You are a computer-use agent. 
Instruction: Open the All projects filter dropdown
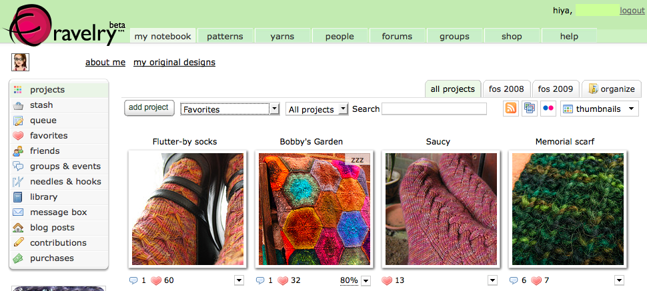tap(317, 109)
